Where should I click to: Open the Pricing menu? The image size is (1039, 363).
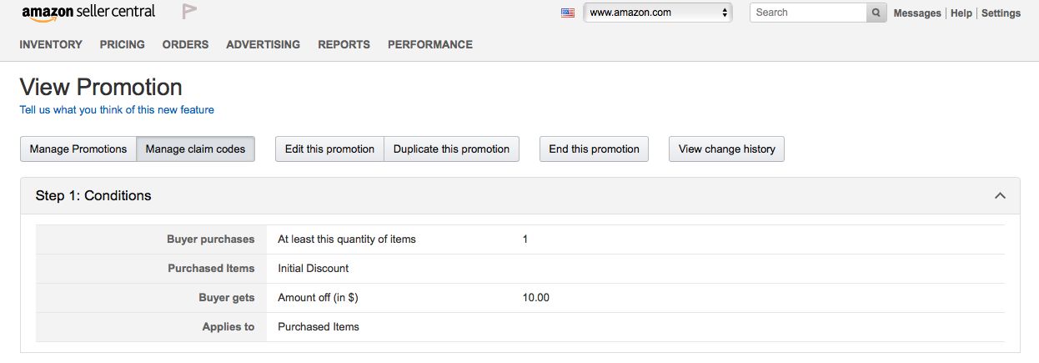(122, 44)
